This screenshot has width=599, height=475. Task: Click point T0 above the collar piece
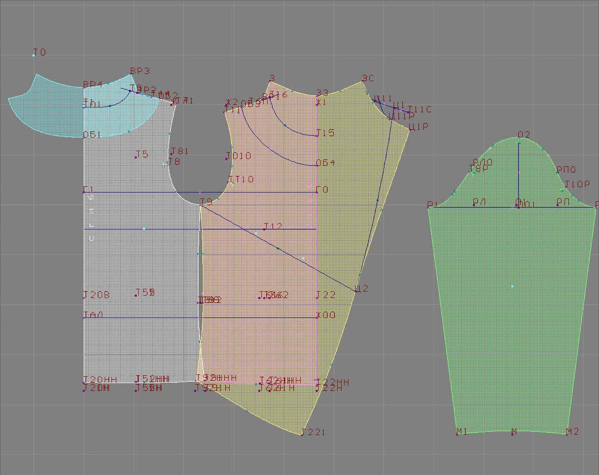[34, 55]
